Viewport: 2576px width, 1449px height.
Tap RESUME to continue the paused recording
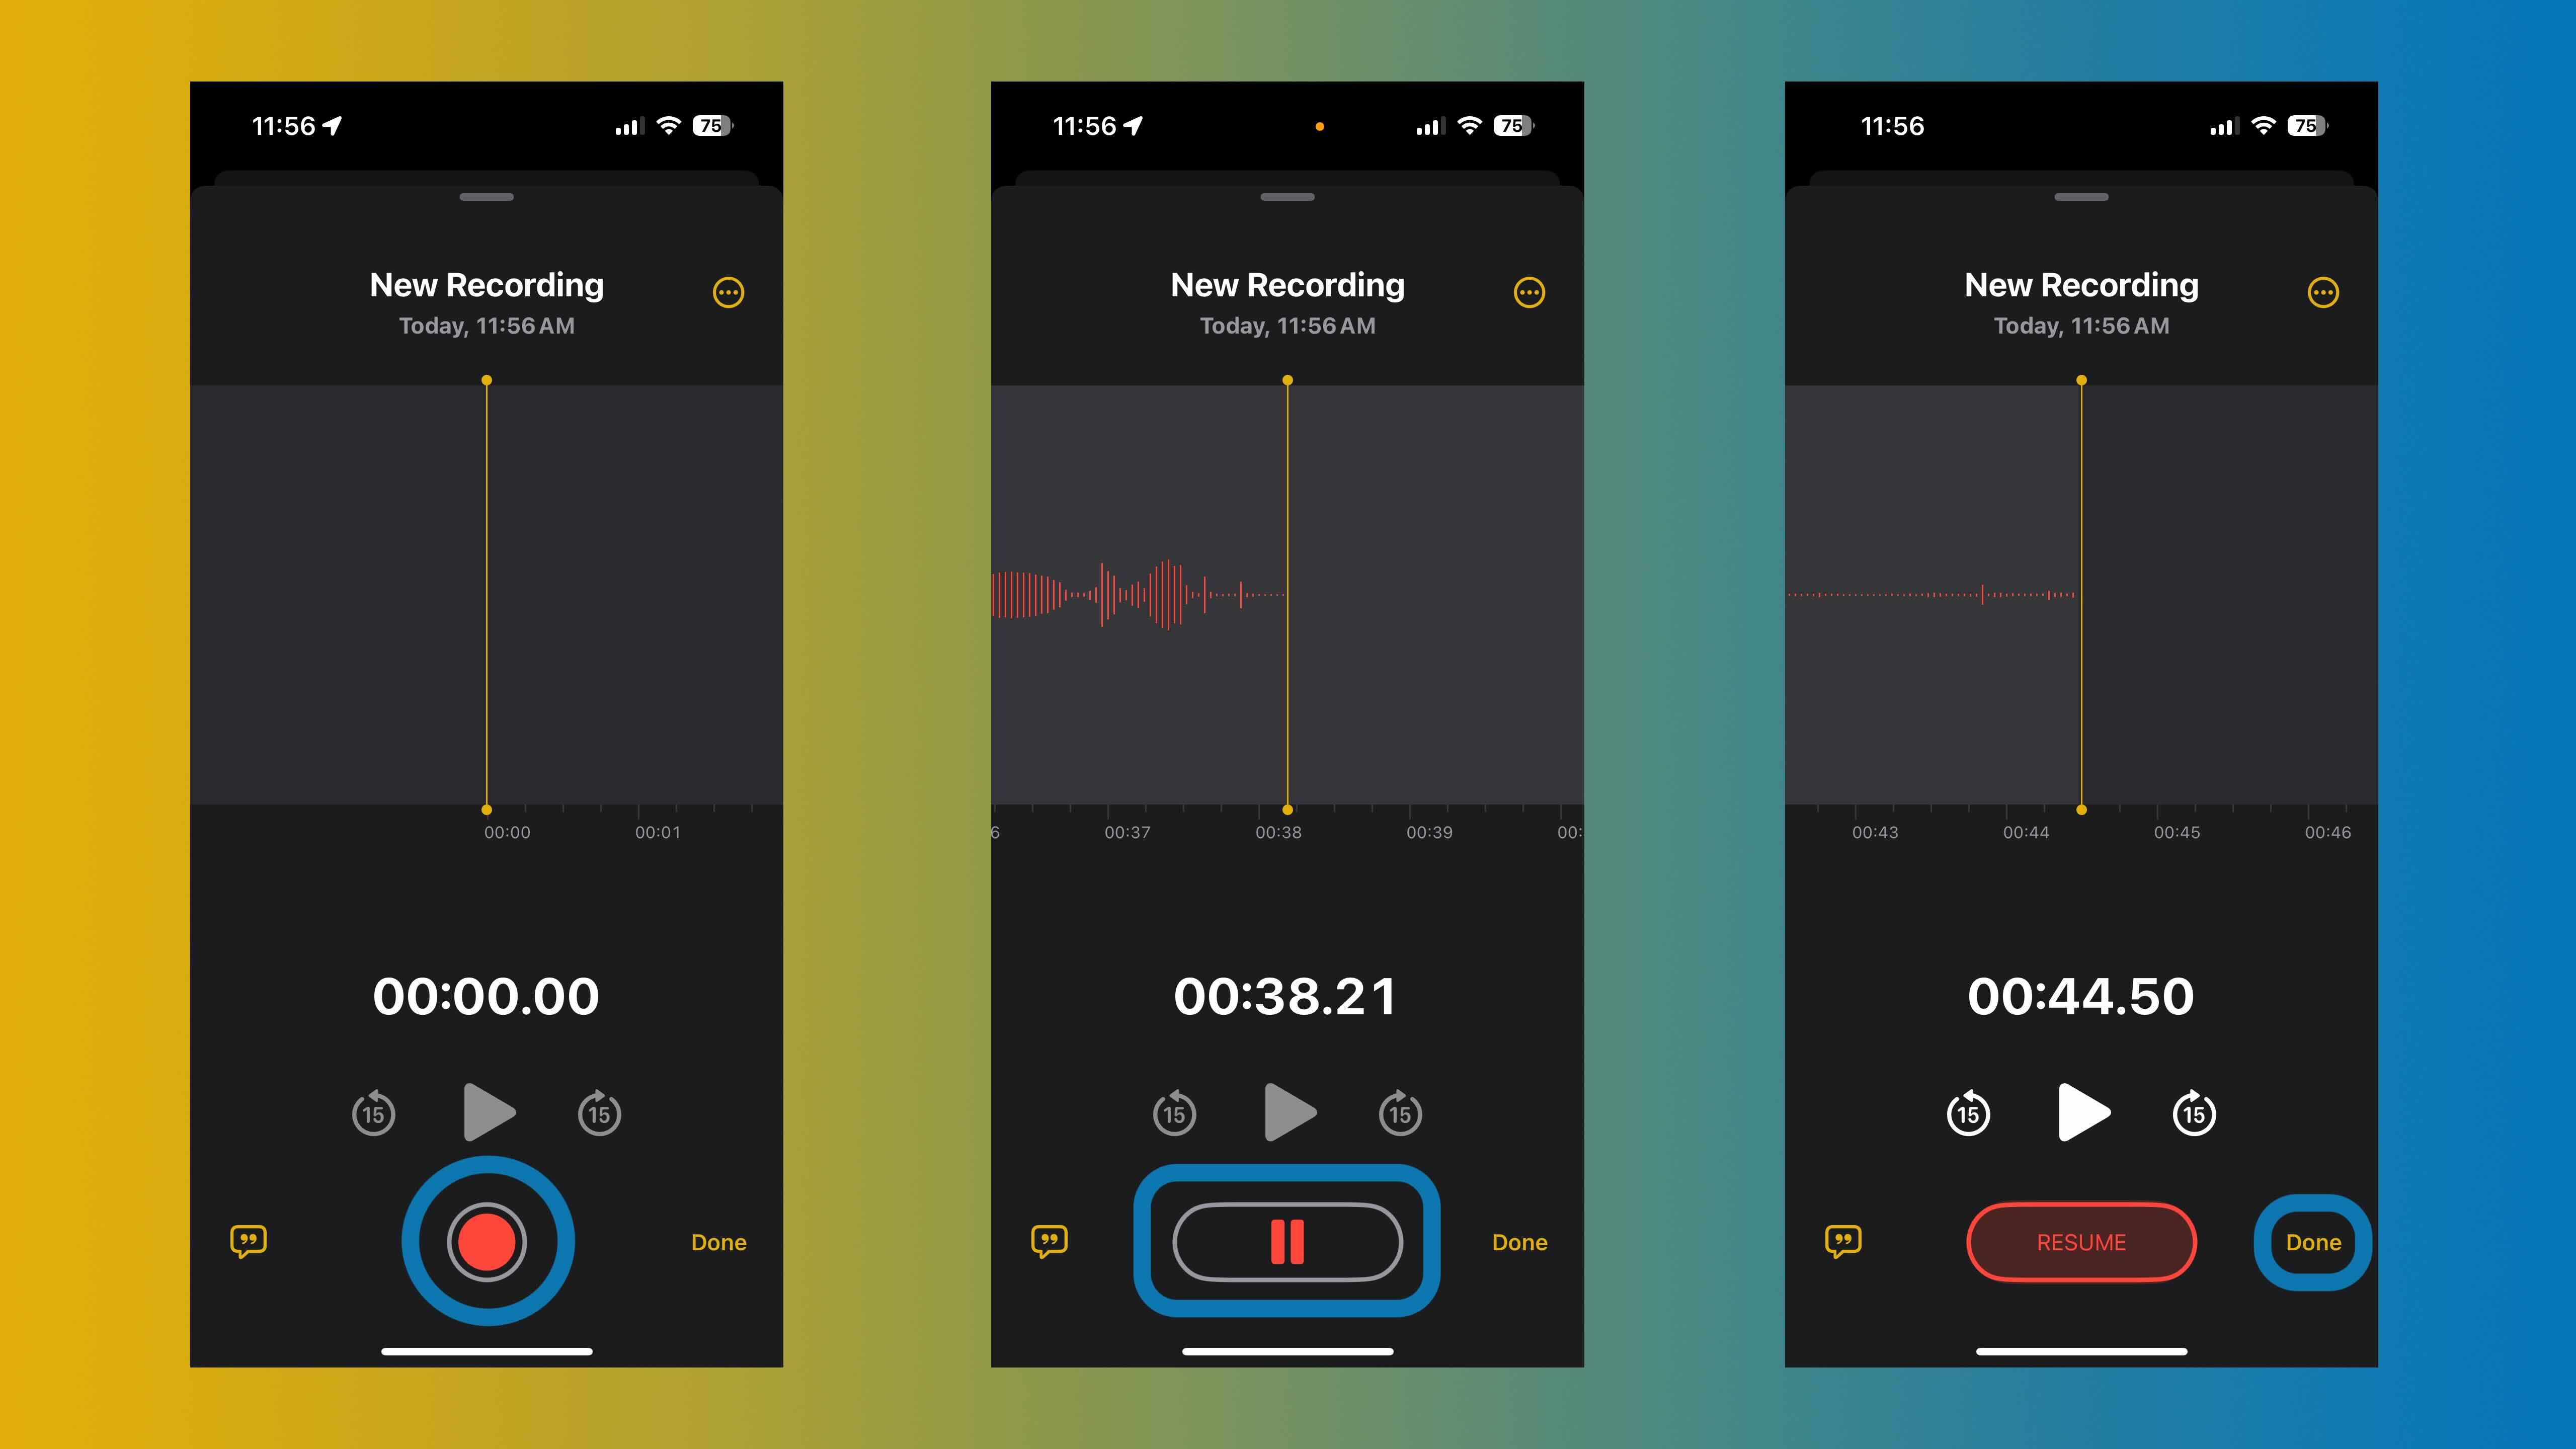click(x=2080, y=1240)
